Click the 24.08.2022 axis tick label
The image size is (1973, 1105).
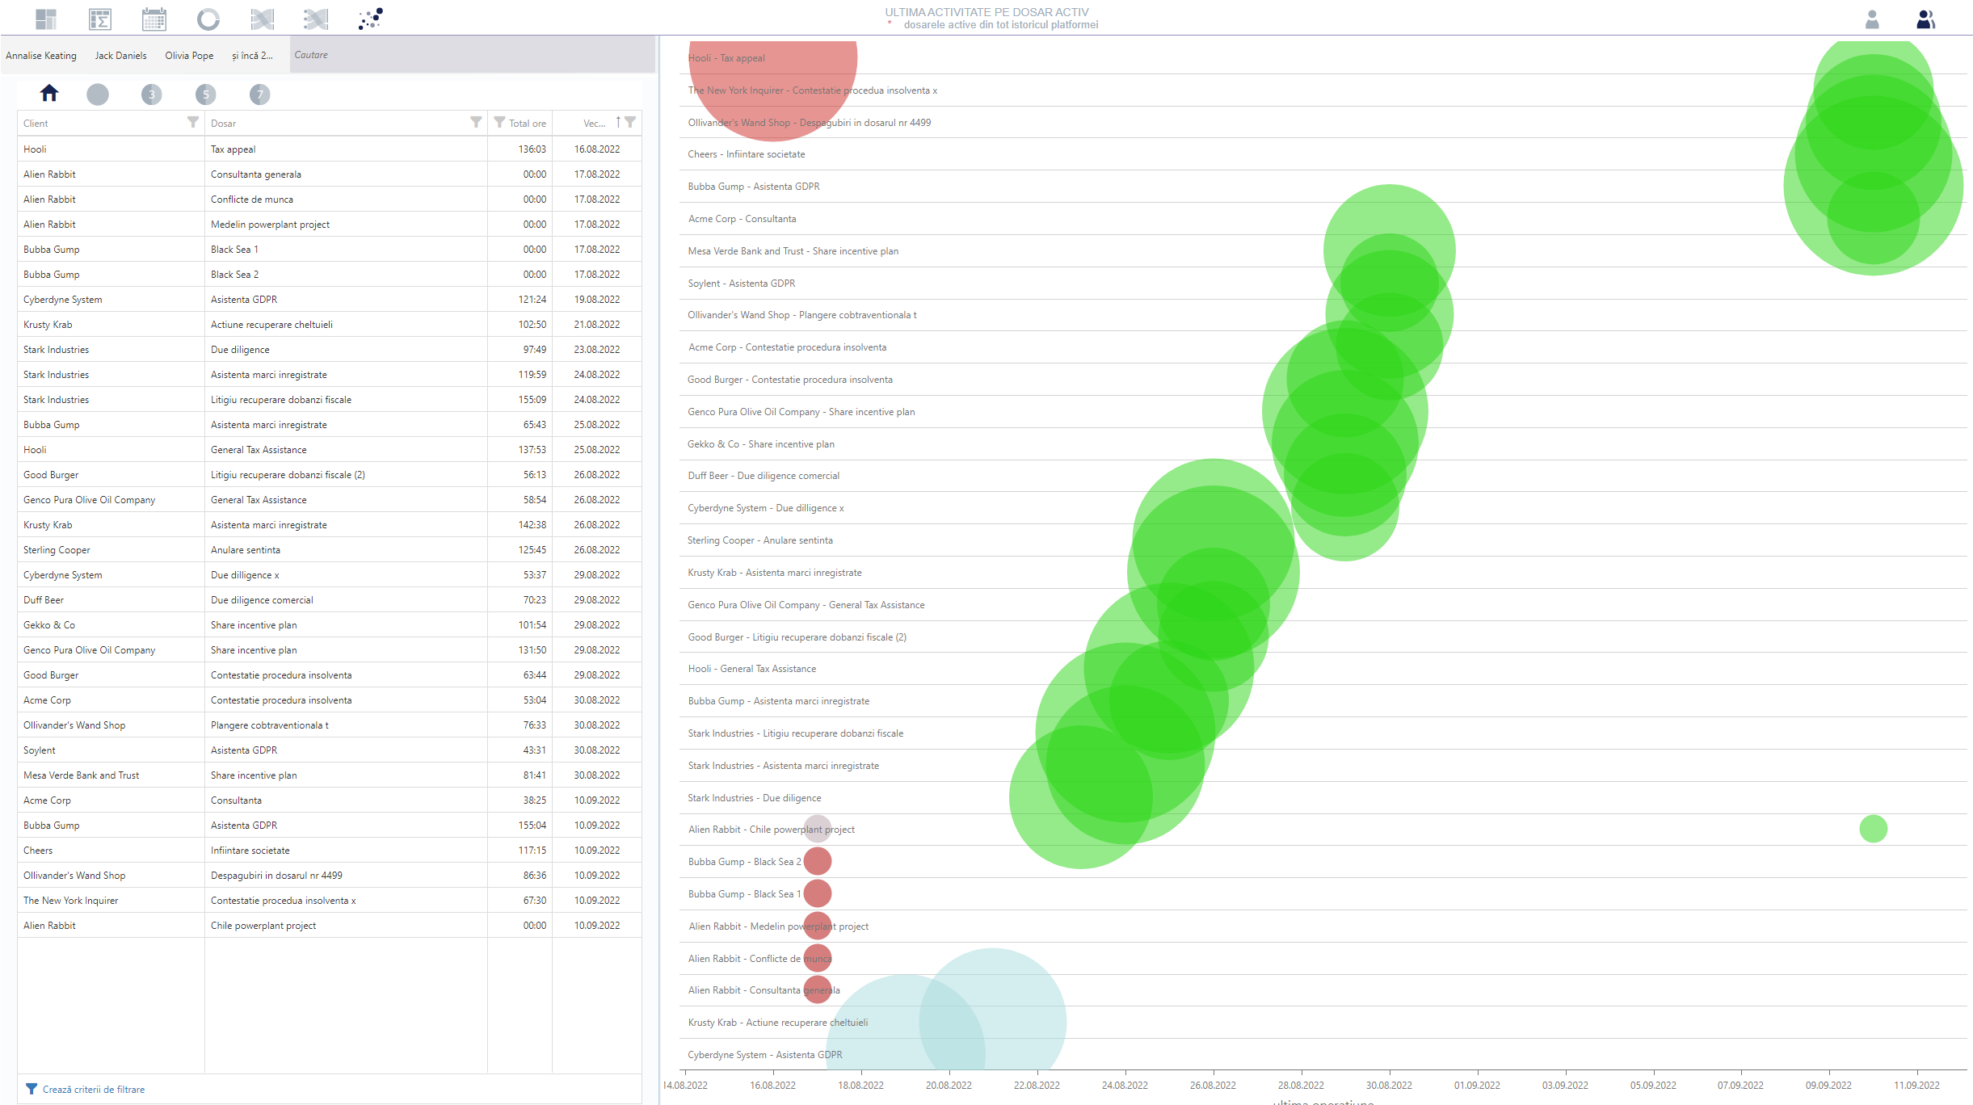pos(1125,1086)
